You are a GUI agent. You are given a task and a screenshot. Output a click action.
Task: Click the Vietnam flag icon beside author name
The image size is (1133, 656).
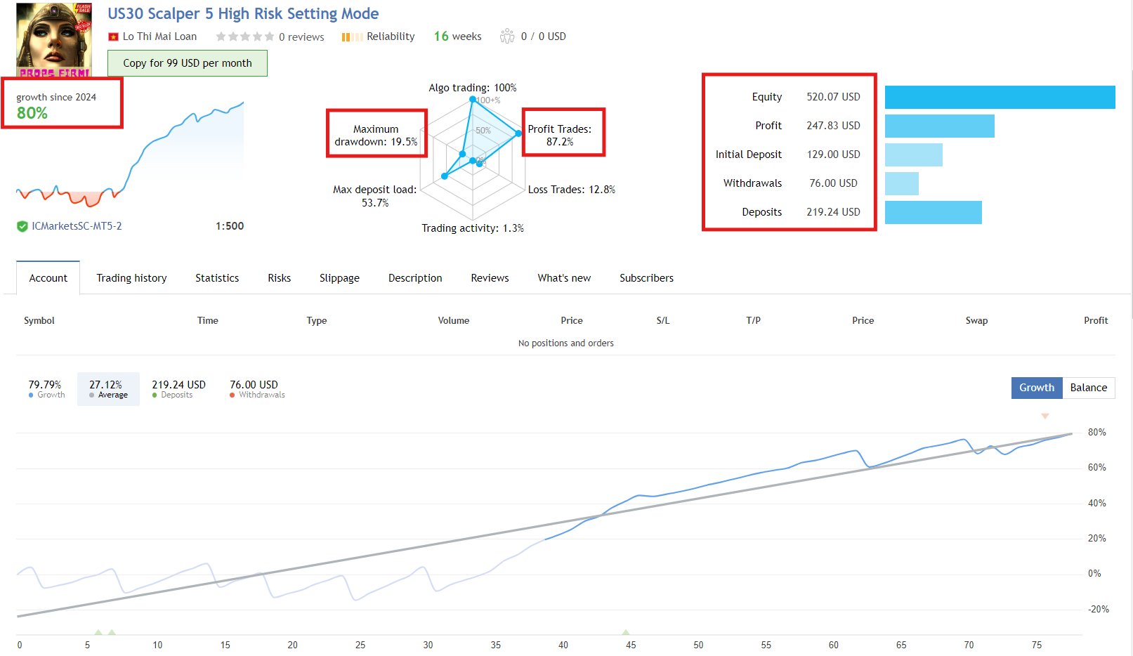click(113, 37)
